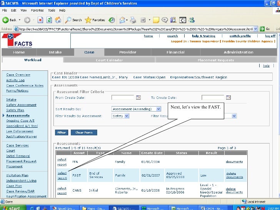Open the Search magnifier toolbar icon
The image size is (280, 210).
click(68, 20)
